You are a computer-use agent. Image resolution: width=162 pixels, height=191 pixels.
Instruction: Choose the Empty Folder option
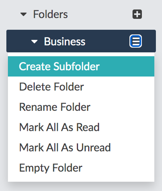[x=81, y=168]
